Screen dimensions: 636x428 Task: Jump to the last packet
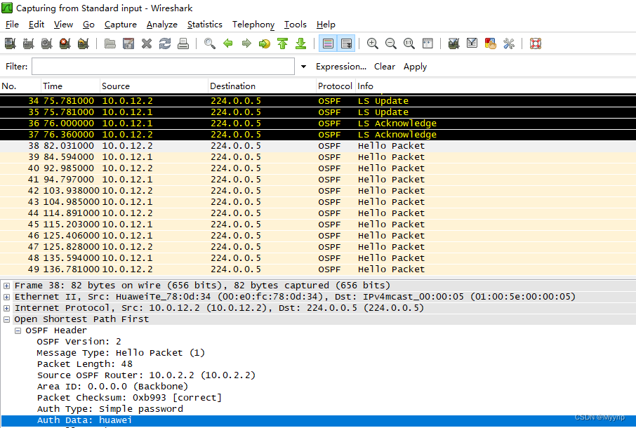(301, 44)
